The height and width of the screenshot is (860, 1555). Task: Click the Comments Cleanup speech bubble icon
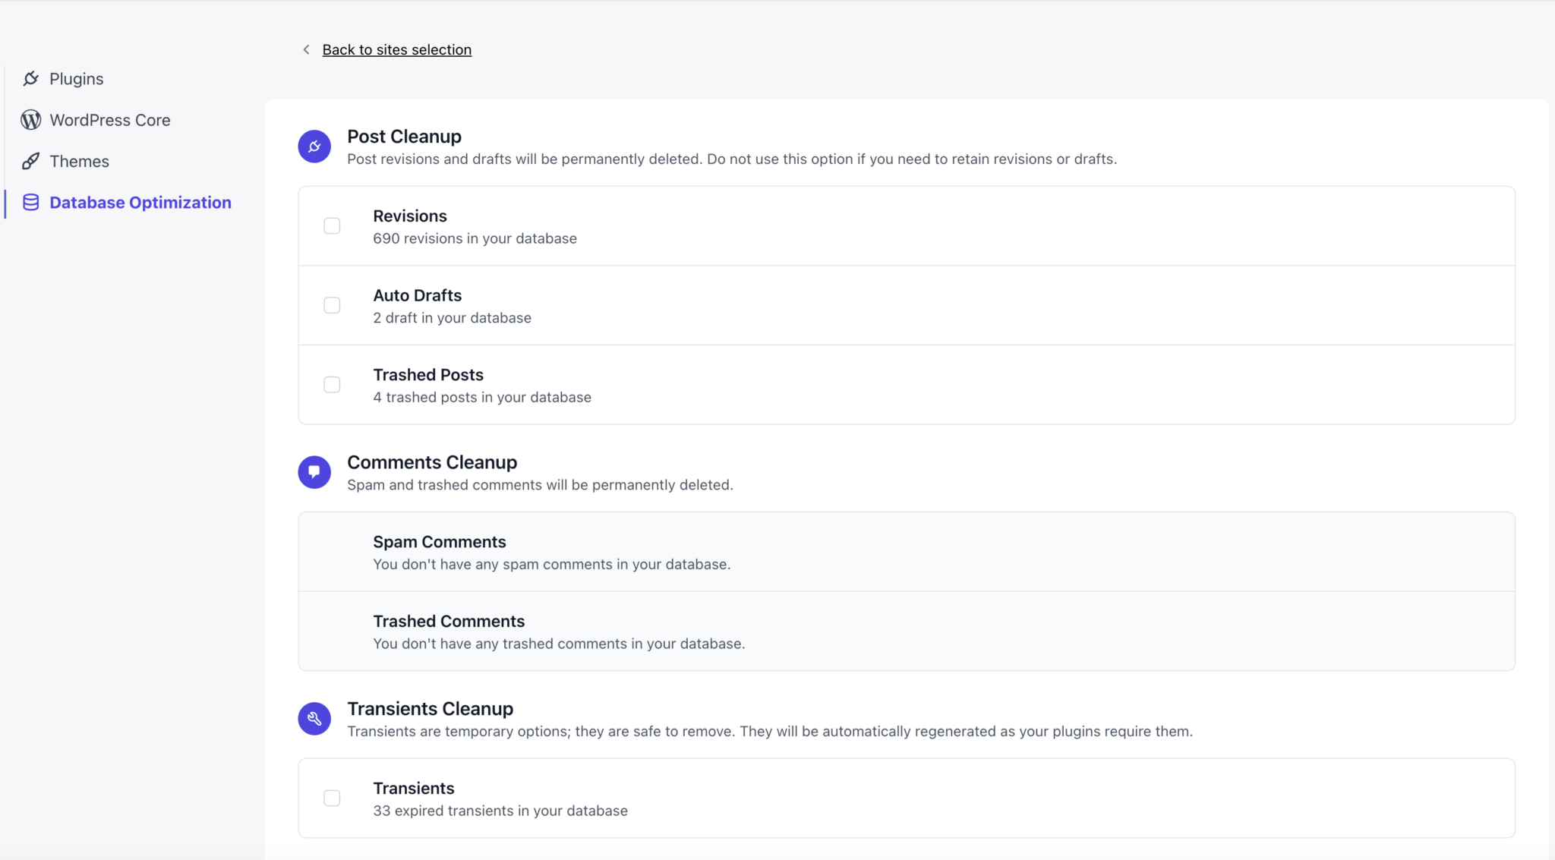pyautogui.click(x=314, y=471)
